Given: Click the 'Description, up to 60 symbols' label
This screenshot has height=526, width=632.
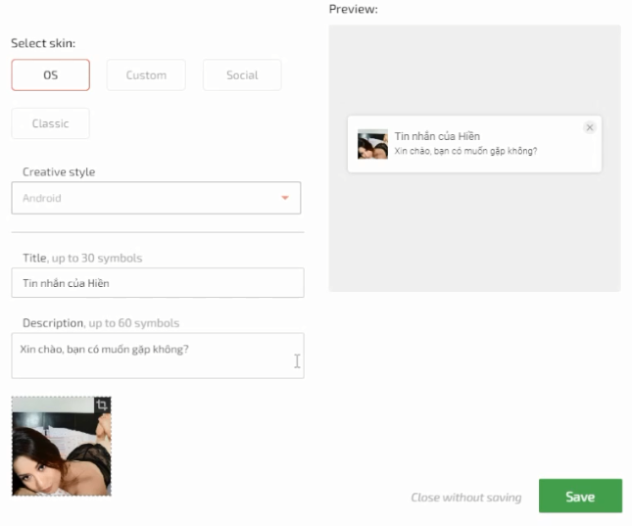Looking at the screenshot, I should pyautogui.click(x=101, y=323).
